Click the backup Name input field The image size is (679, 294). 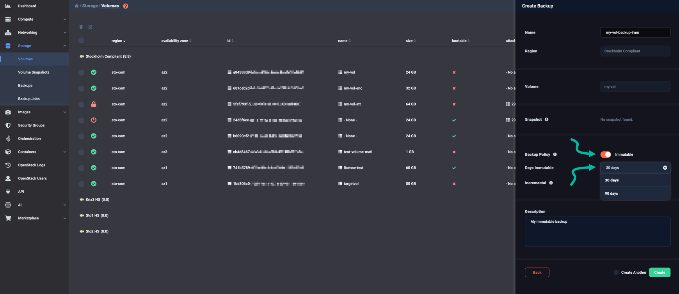coord(635,32)
